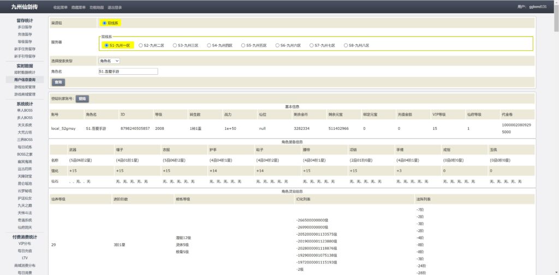The height and width of the screenshot is (275, 559).
Task: Open 单人BOSS under 系统统计
Action: click(x=25, y=111)
